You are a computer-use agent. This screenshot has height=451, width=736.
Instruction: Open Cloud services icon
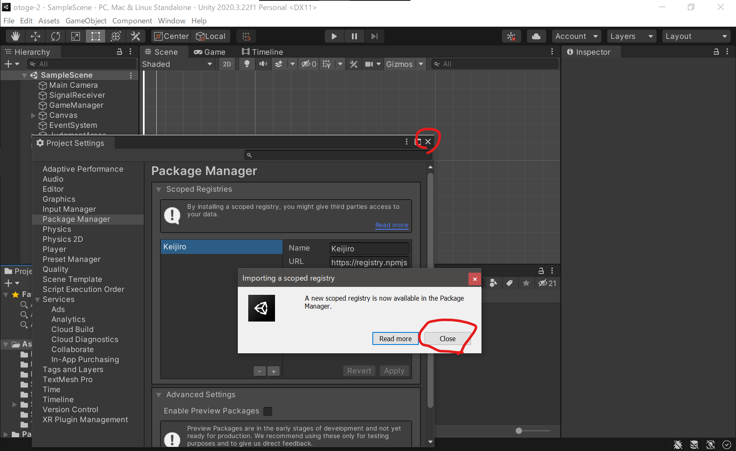pyautogui.click(x=536, y=36)
